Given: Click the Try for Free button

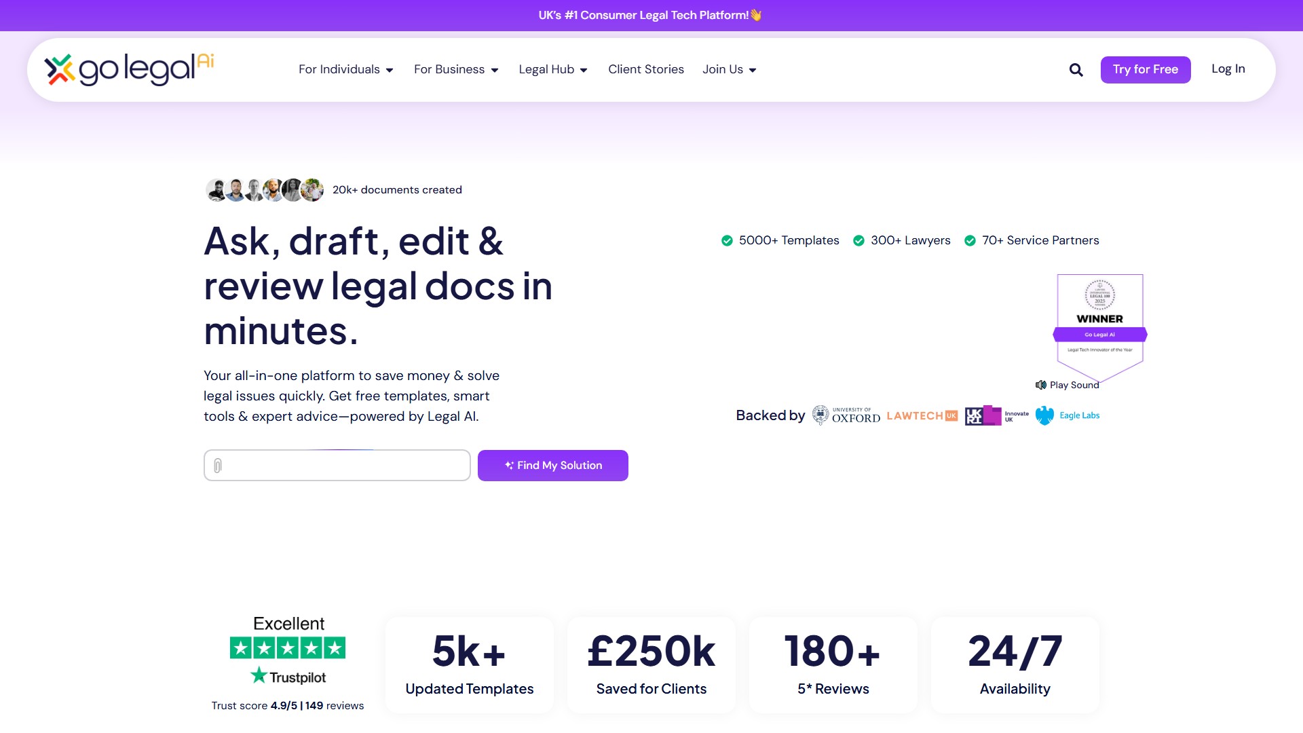Looking at the screenshot, I should click(1145, 69).
